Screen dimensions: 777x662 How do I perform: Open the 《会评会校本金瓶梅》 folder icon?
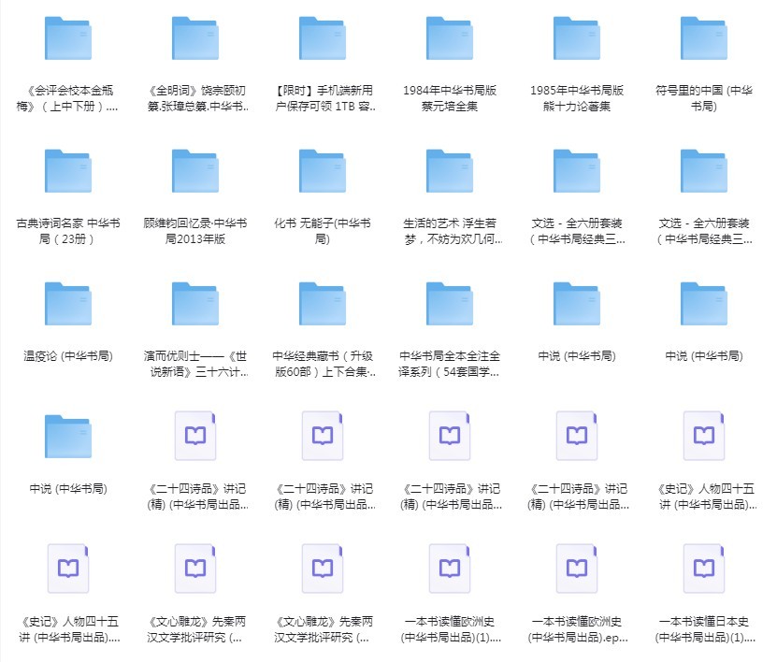pos(68,38)
